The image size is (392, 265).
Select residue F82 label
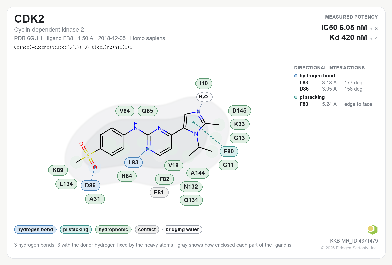pos(165,179)
